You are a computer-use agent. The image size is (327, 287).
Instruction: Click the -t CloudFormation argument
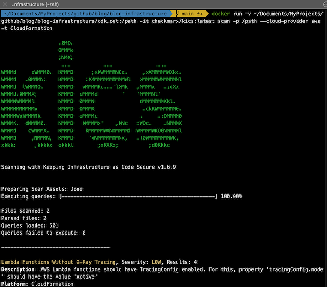click(x=27, y=29)
